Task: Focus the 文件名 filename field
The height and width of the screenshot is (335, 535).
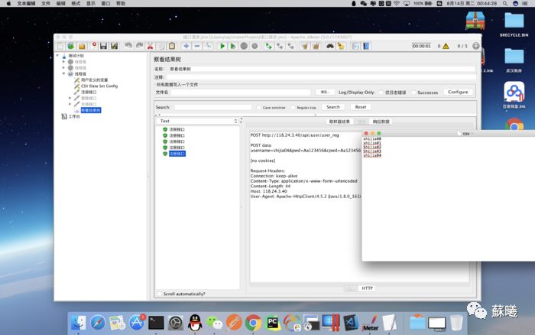Action: coord(241,93)
